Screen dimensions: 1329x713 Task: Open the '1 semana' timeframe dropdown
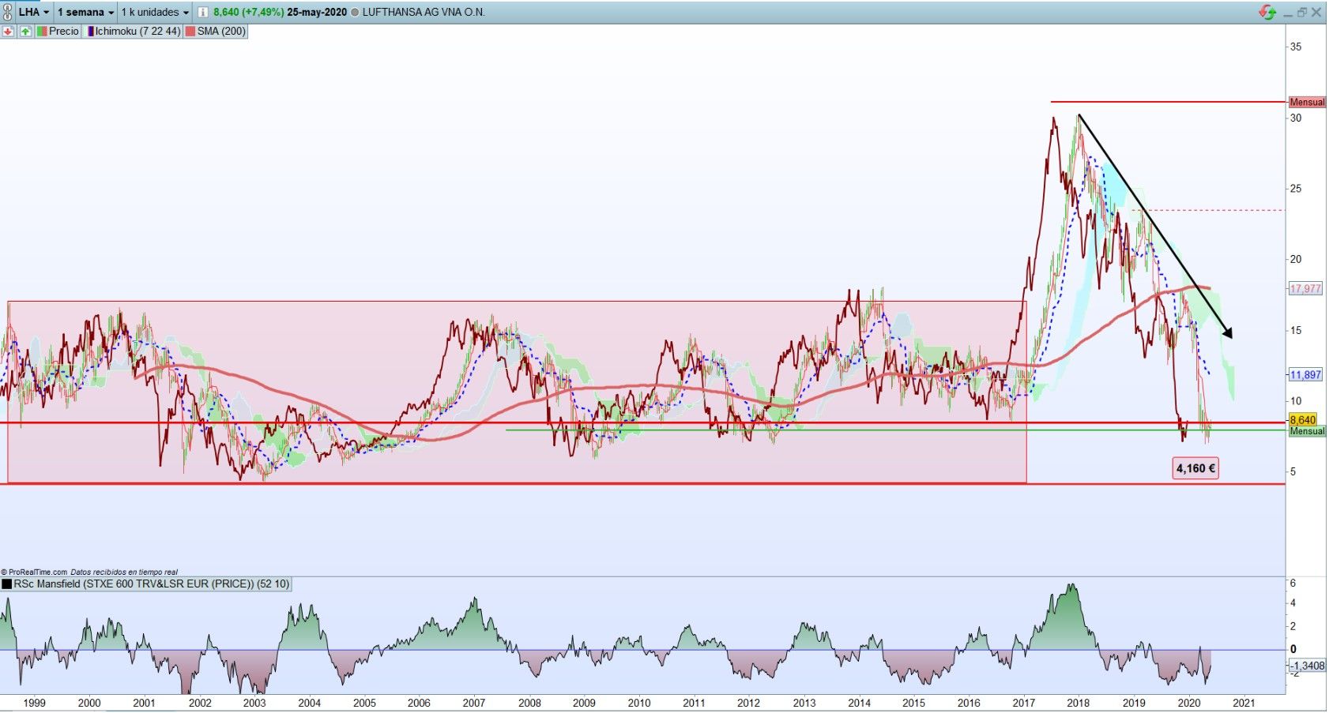pos(85,13)
